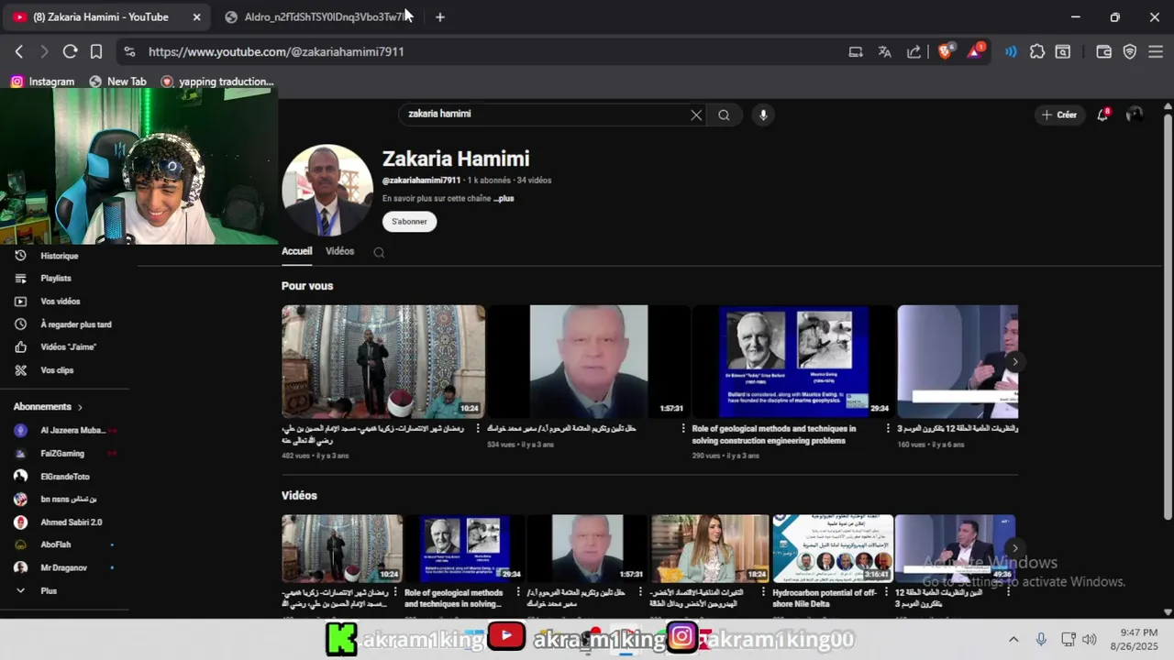Open options menu for 1:57:31 video in Pour vous
The height and width of the screenshot is (660, 1174).
point(683,428)
